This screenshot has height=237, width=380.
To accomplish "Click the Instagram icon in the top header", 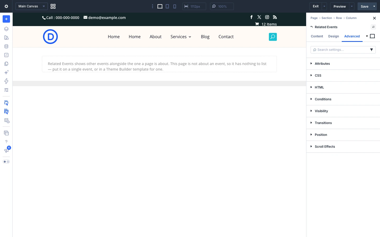I will tap(267, 17).
